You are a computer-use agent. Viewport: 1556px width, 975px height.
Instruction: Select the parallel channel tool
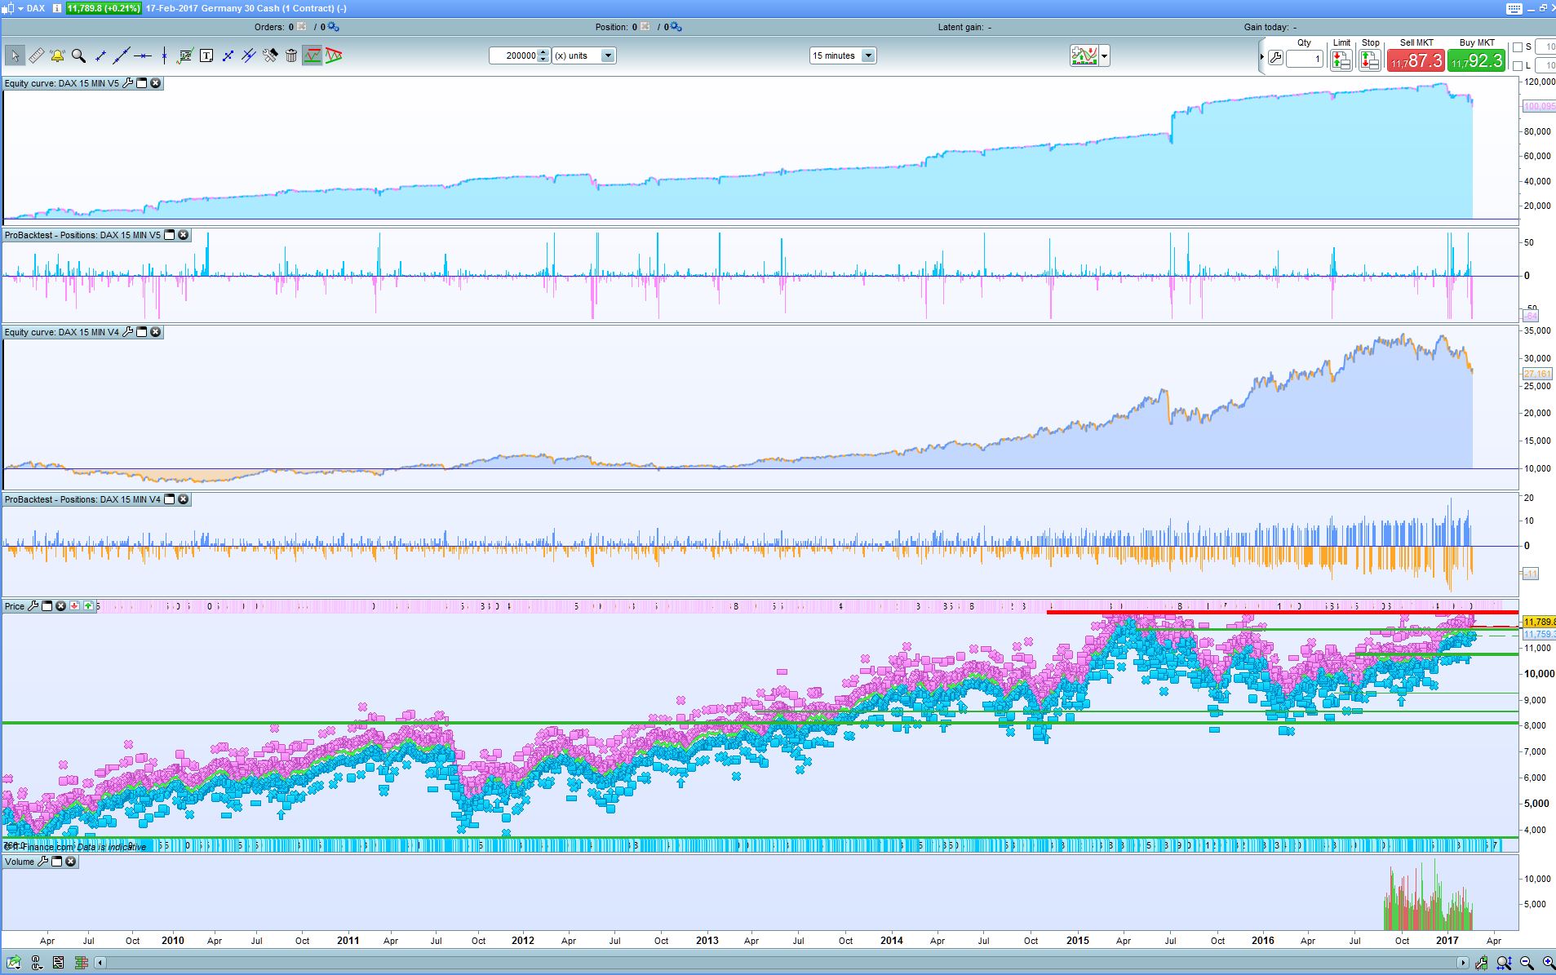[249, 55]
